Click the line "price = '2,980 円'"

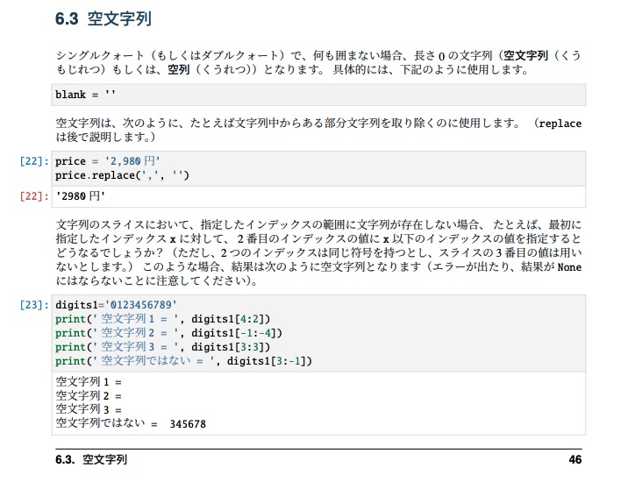108,161
